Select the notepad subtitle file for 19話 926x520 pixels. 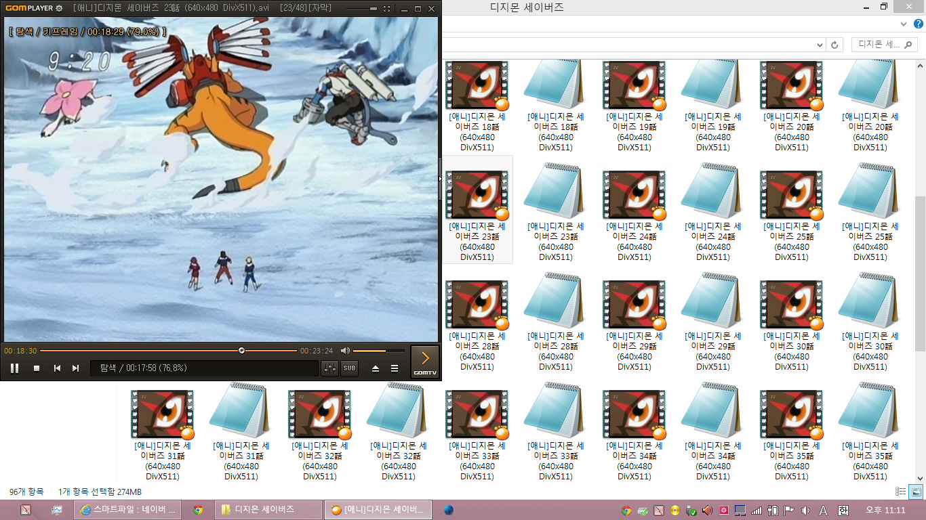(713, 106)
